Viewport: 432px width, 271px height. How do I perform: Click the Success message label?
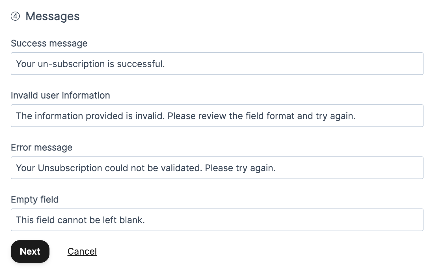pyautogui.click(x=49, y=43)
